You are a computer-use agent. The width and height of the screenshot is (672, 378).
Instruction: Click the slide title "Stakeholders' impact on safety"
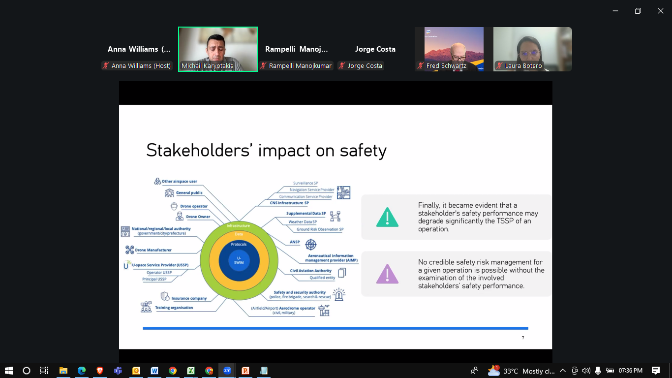(x=267, y=150)
